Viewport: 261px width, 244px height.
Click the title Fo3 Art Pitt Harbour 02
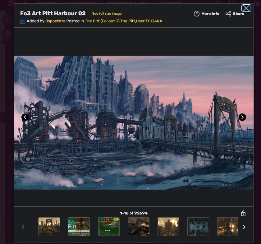[x=53, y=13]
